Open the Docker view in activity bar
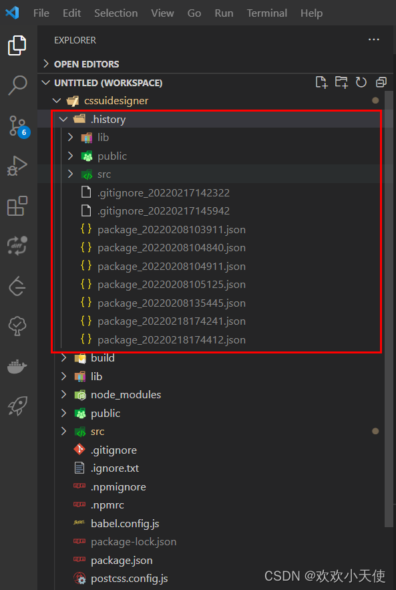 pyautogui.click(x=17, y=365)
